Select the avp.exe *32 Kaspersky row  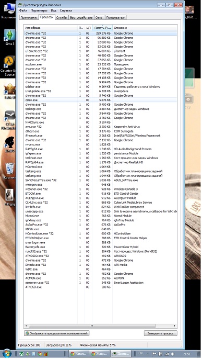(x=100, y=127)
